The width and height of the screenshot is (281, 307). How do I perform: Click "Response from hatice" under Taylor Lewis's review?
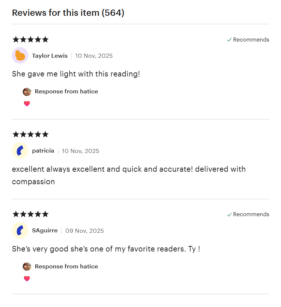(66, 92)
